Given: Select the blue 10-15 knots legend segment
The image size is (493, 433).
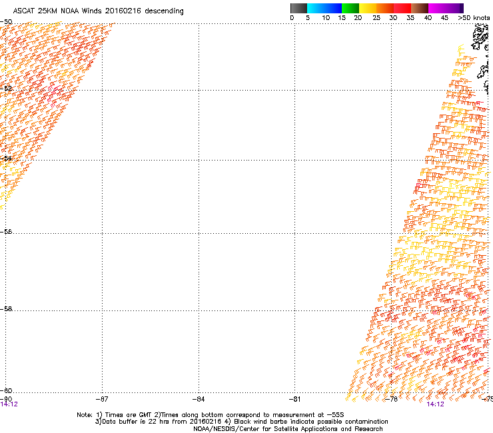Looking at the screenshot, I should (333, 8).
